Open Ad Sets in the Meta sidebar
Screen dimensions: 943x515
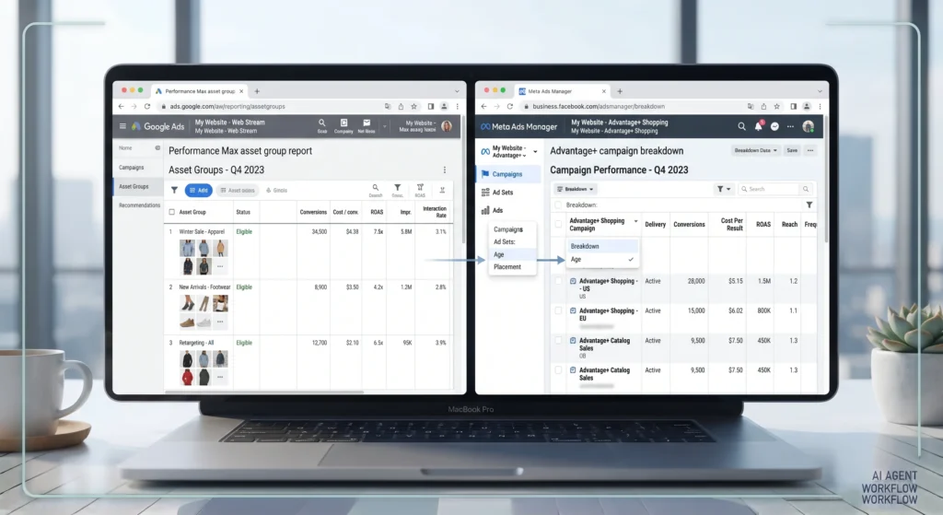(x=503, y=193)
